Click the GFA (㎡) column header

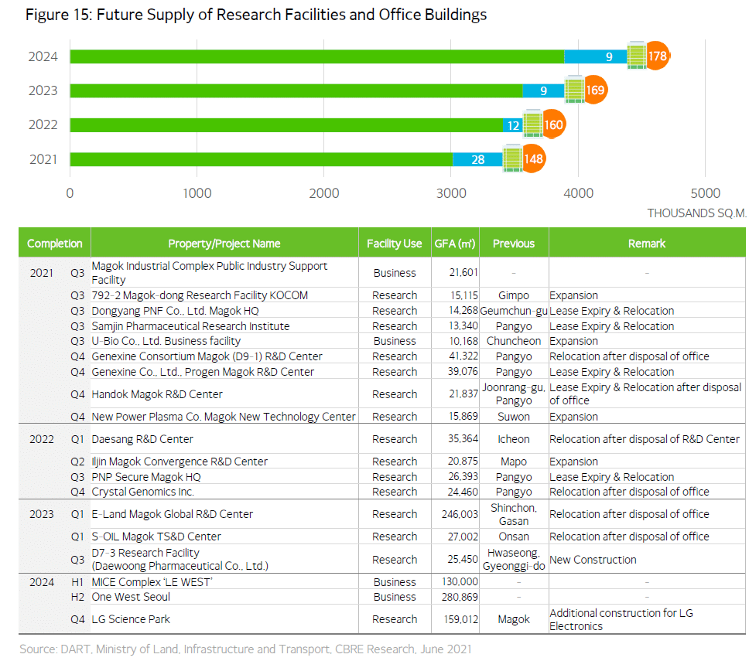coord(455,244)
